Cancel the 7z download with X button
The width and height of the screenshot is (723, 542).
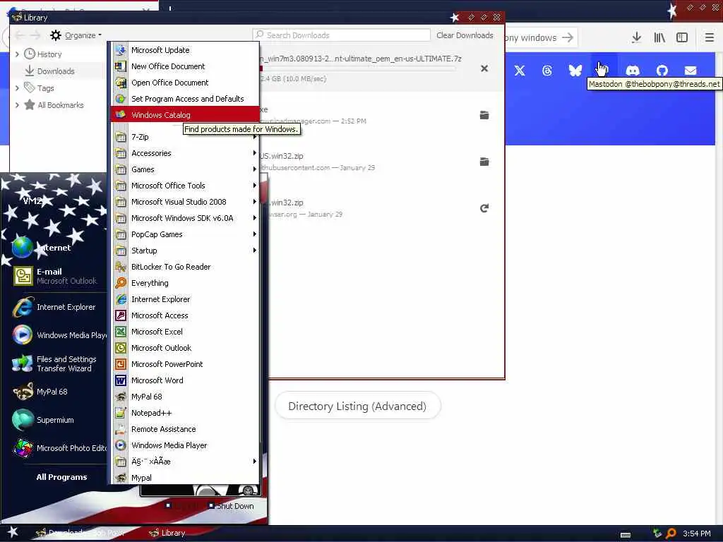tap(484, 68)
